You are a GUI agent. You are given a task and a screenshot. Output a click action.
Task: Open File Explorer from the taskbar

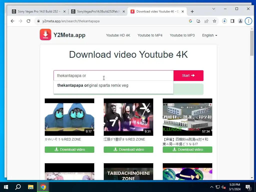30,187
